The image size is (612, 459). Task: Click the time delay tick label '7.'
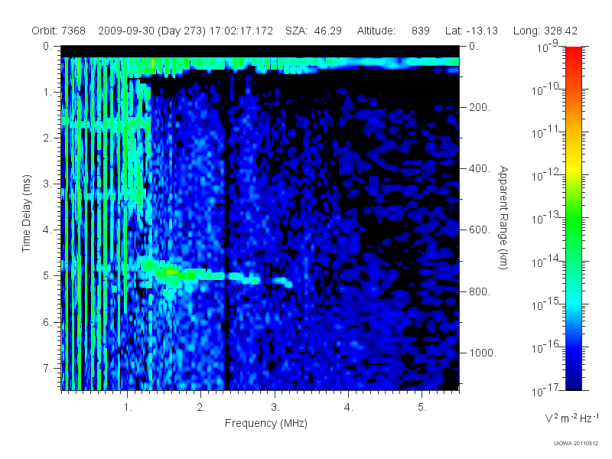47,368
